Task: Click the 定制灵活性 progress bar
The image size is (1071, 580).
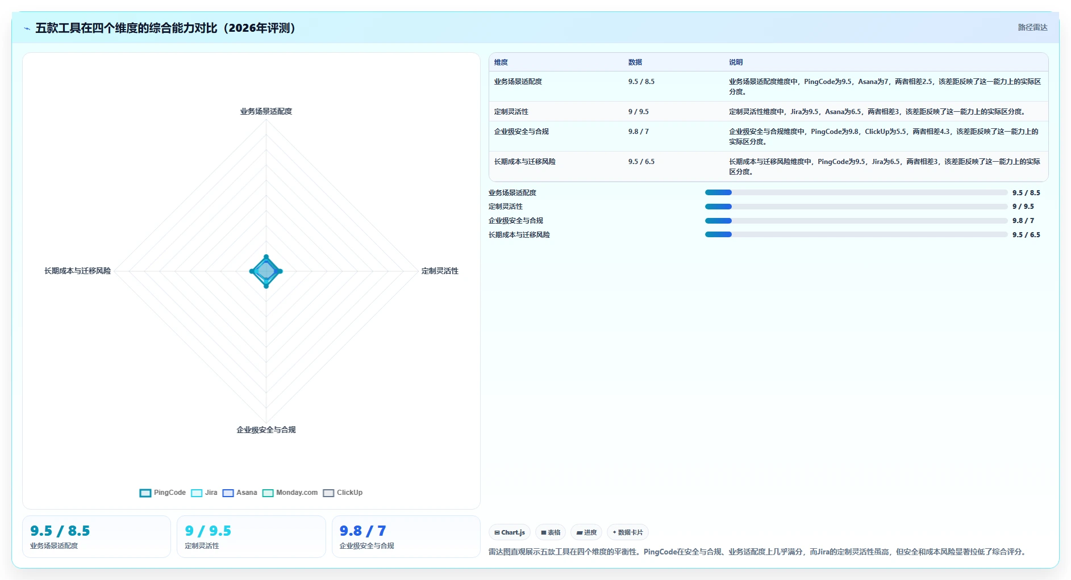Action: (x=856, y=207)
